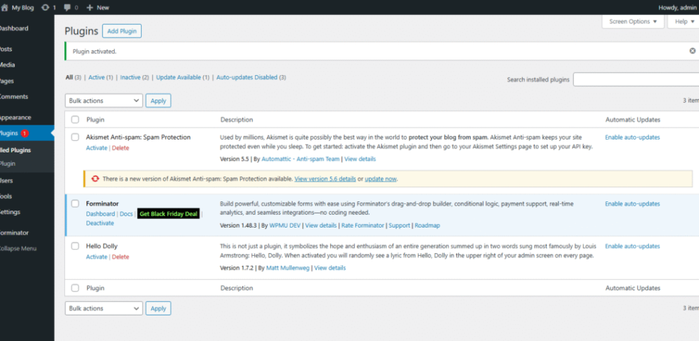Open Forminator sidebar menu item
Viewport: 699px width, 341px height.
pos(14,233)
